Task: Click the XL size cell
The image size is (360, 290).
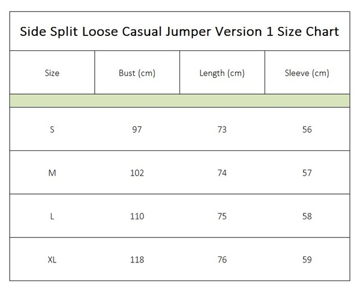Action: [52, 259]
